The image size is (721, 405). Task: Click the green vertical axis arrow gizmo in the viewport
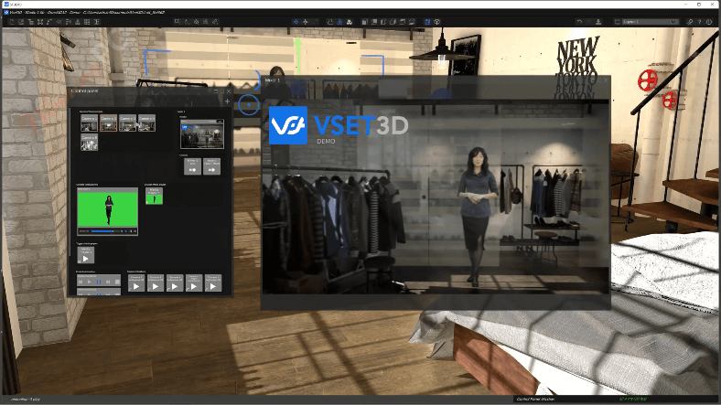[298, 54]
